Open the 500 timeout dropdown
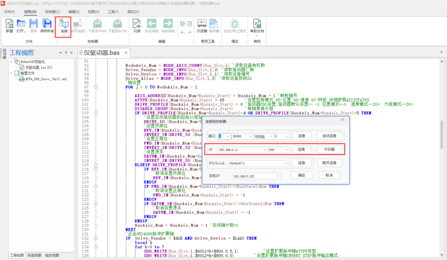This screenshot has width=447, height=260. point(286,150)
